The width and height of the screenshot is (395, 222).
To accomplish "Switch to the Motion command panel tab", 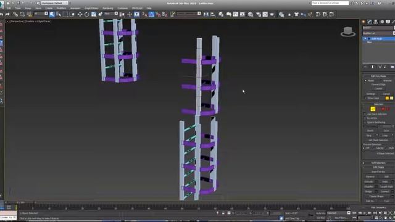I will click(x=382, y=22).
